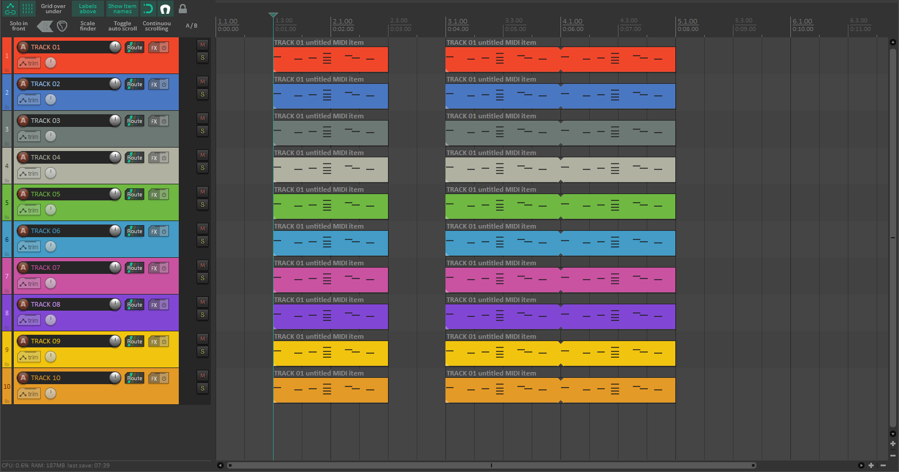899x472 pixels.
Task: Mute TRACK 07
Action: pyautogui.click(x=202, y=265)
